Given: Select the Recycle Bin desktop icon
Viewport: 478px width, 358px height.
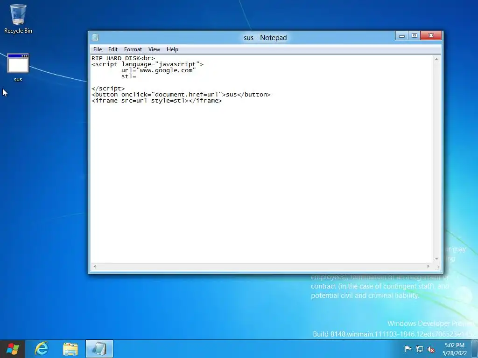Looking at the screenshot, I should click(18, 19).
